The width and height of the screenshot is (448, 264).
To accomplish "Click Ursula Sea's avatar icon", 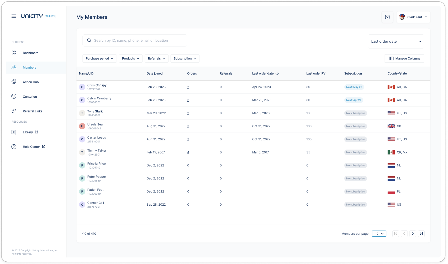I will [82, 126].
